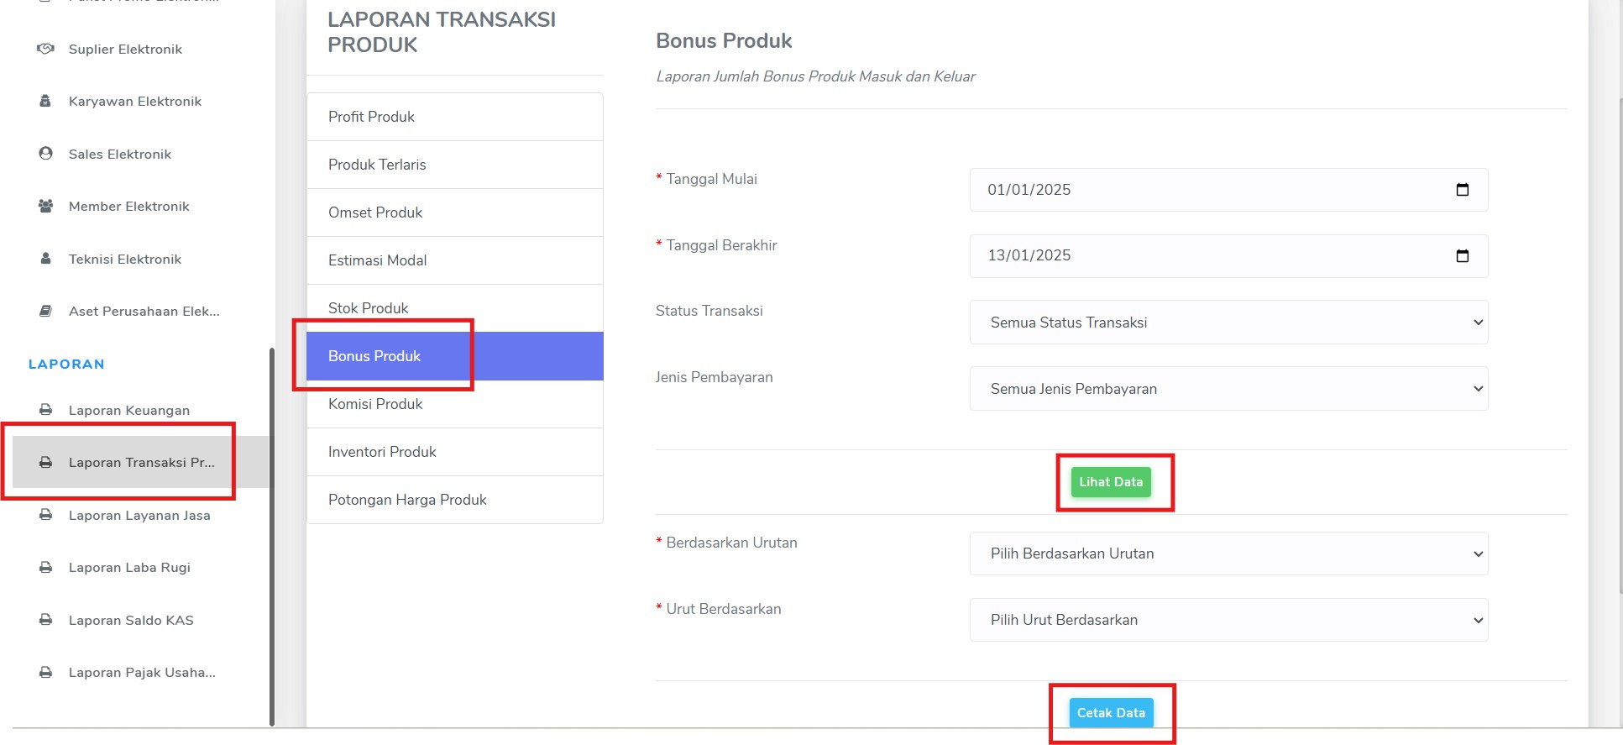Click the sidebar vertical scrollbar
This screenshot has height=745, width=1623.
pyautogui.click(x=272, y=536)
